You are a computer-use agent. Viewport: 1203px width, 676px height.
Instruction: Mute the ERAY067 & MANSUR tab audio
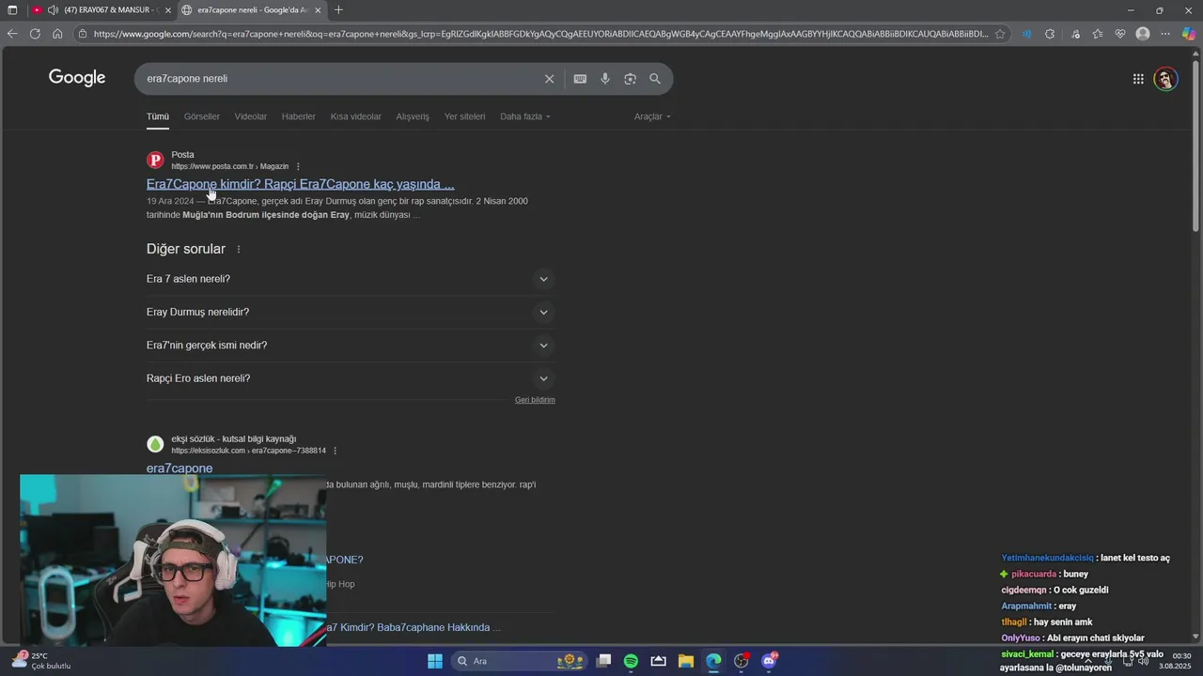53,10
